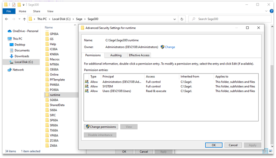Click the SharedData folder icon
The height and width of the screenshot is (158, 276).
(47, 105)
